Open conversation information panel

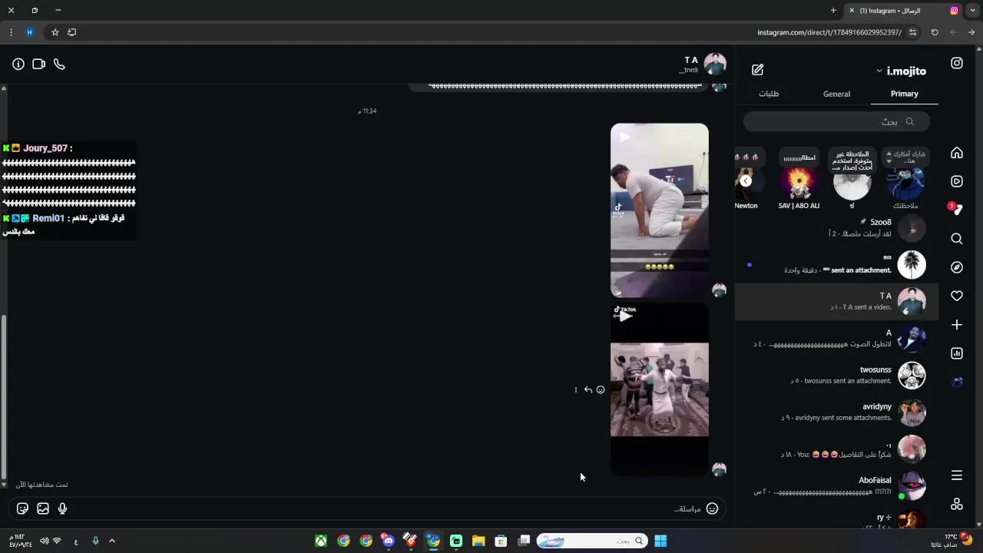click(18, 64)
